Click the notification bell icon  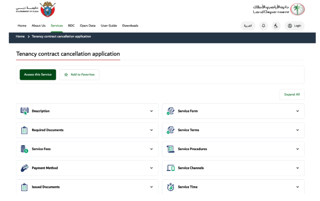click(263, 26)
